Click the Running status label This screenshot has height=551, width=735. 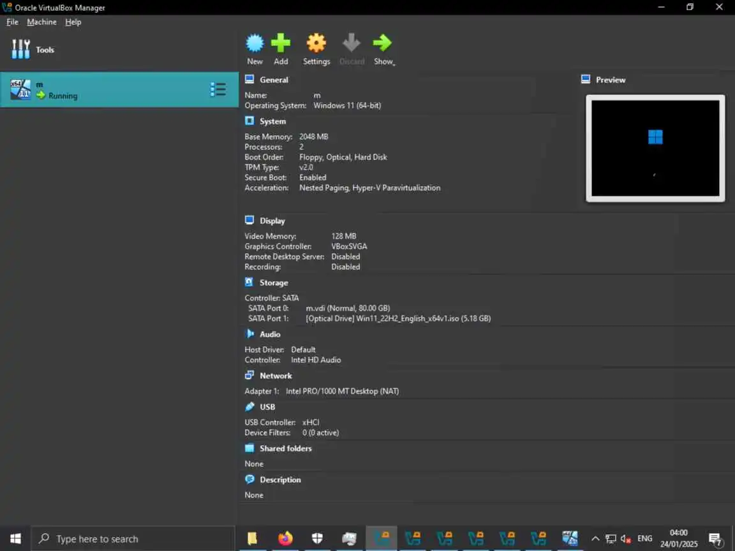click(63, 96)
